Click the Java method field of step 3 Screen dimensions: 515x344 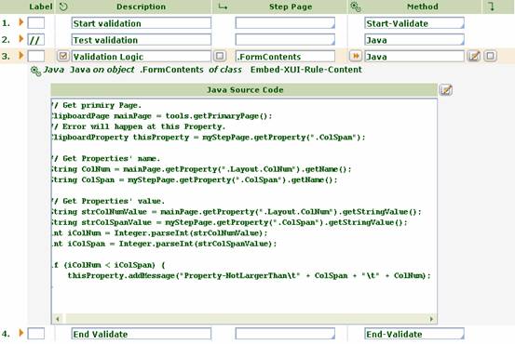[414, 56]
